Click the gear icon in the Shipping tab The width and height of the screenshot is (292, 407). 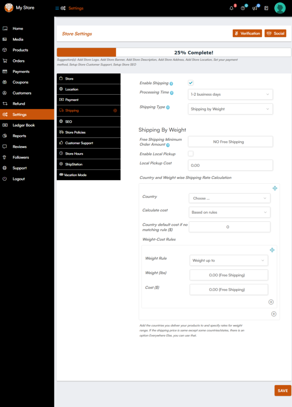[x=115, y=110]
